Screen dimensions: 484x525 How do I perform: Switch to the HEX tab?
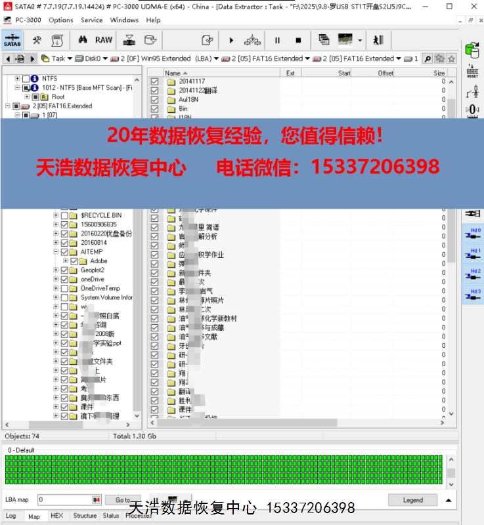coord(57,516)
